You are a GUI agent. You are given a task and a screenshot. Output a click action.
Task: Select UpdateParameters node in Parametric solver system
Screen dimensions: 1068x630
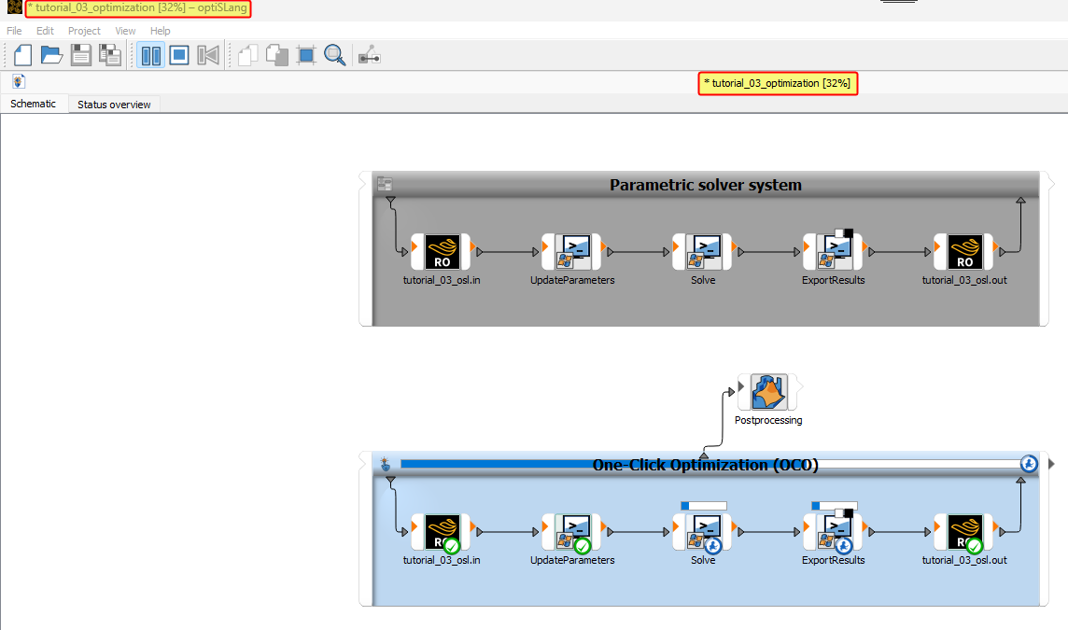point(572,251)
